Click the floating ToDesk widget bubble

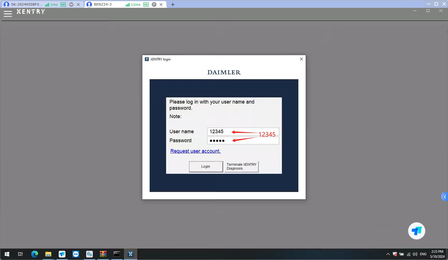(416, 231)
